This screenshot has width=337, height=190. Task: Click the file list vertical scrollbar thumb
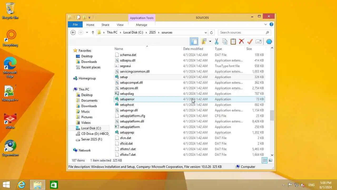(x=272, y=115)
